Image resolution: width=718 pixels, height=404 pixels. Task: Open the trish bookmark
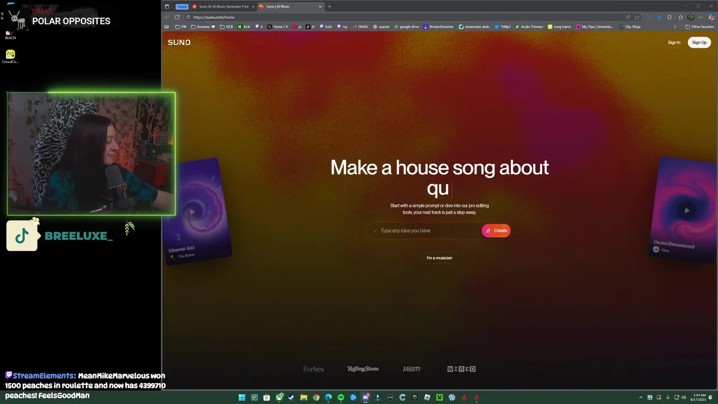pos(325,26)
